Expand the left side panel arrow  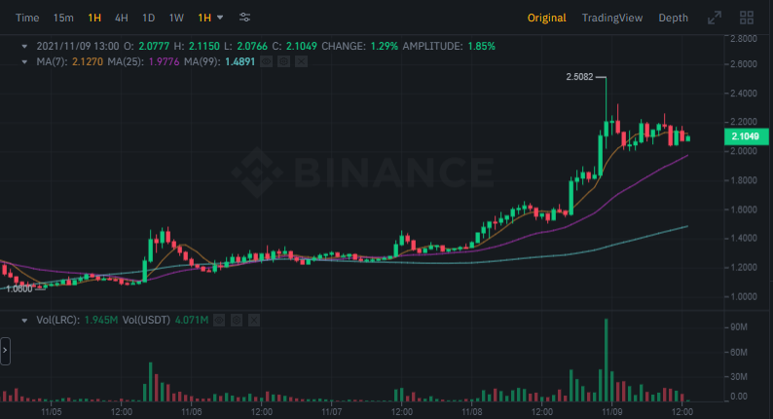click(x=5, y=349)
